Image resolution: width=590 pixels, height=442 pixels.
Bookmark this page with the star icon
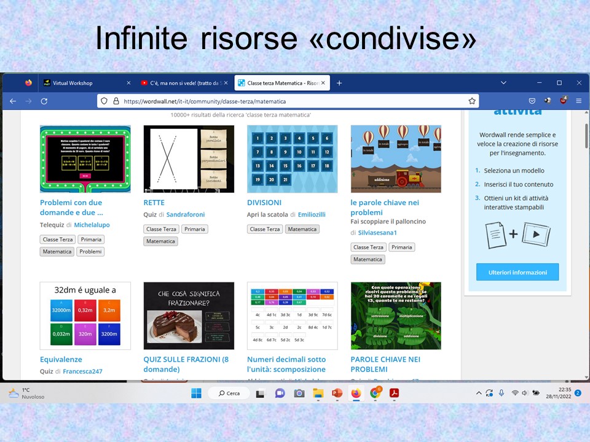[472, 101]
